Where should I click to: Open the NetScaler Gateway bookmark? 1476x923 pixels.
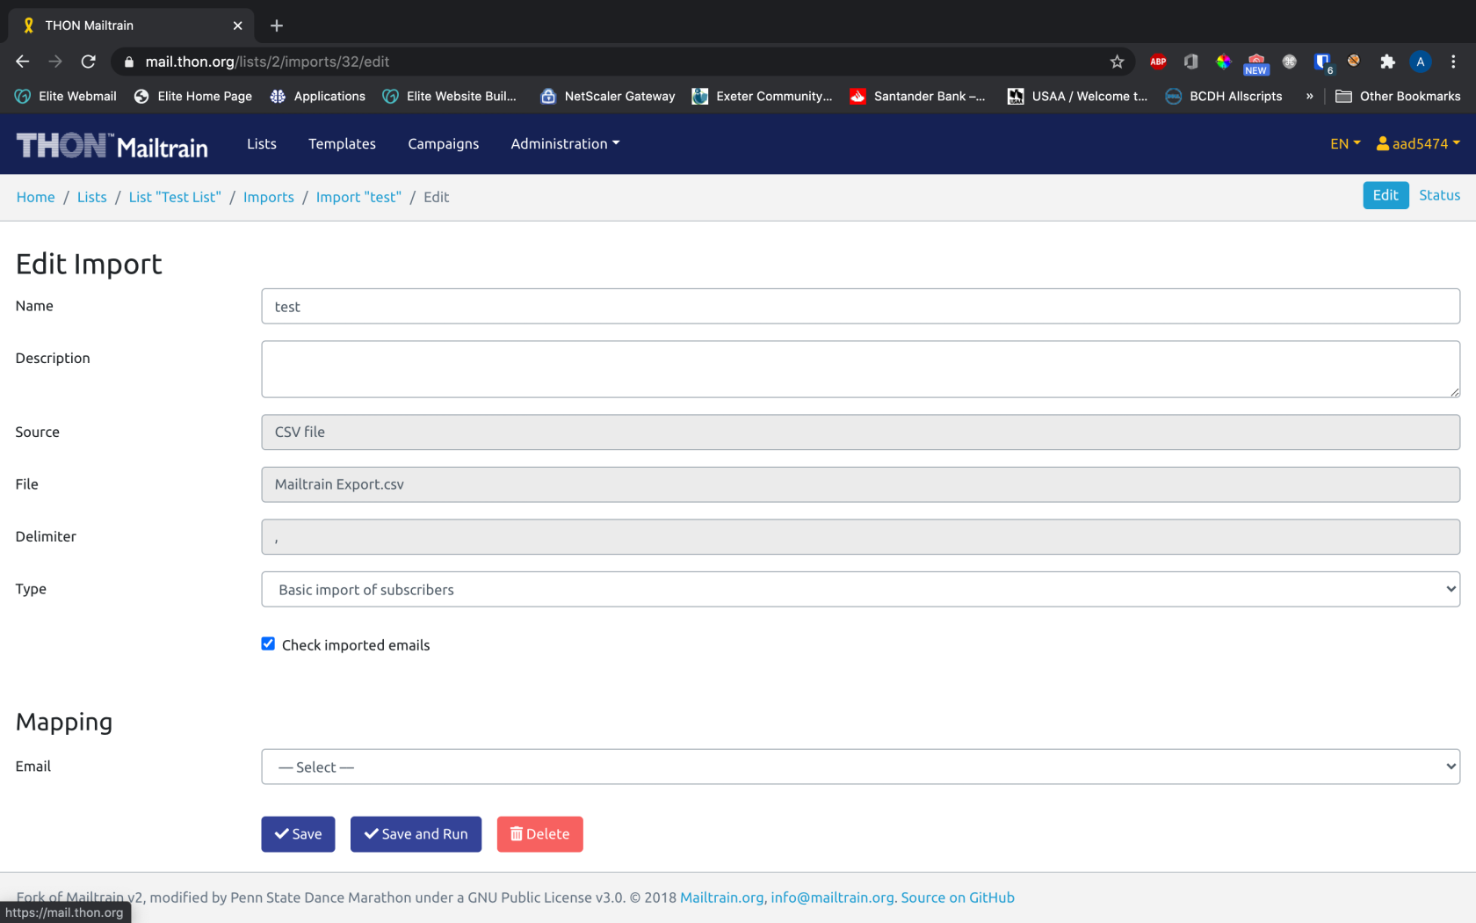pos(607,96)
